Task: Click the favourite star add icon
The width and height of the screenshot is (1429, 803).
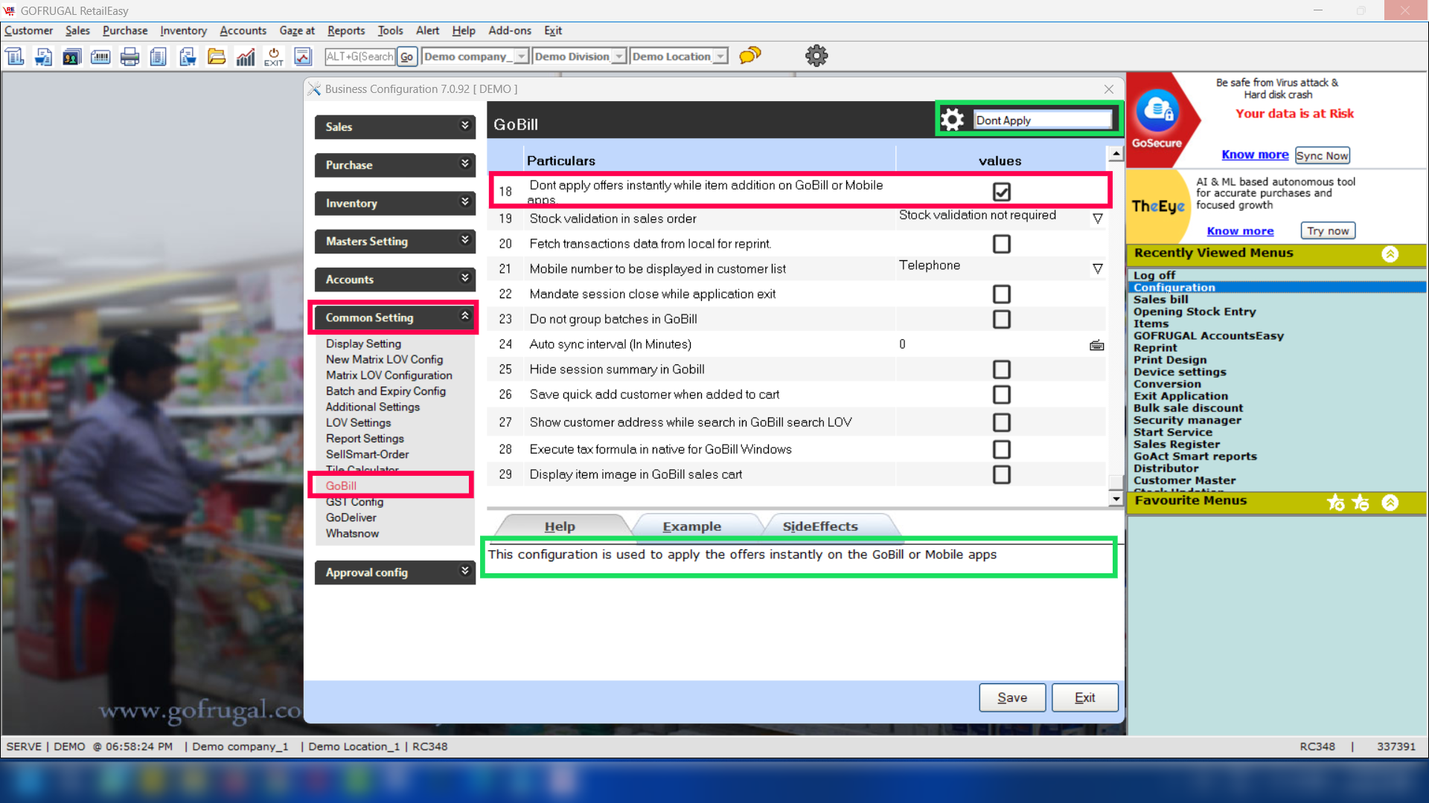Action: click(x=1335, y=503)
